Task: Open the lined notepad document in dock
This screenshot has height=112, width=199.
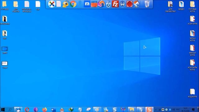Action: click(x=59, y=4)
